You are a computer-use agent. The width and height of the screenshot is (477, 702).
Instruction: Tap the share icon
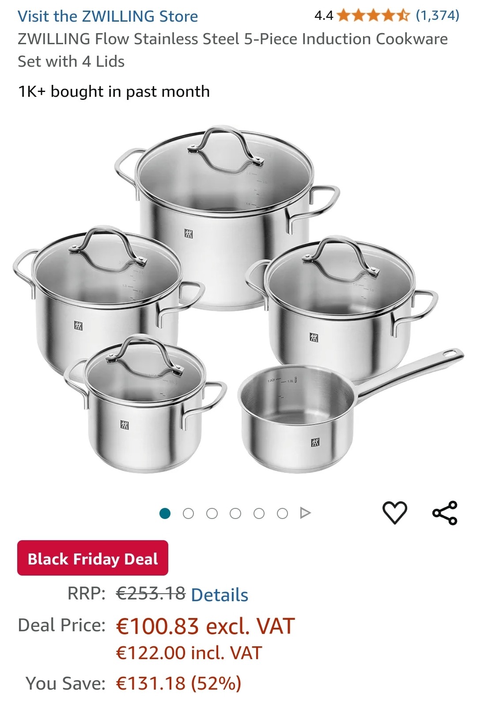click(445, 513)
